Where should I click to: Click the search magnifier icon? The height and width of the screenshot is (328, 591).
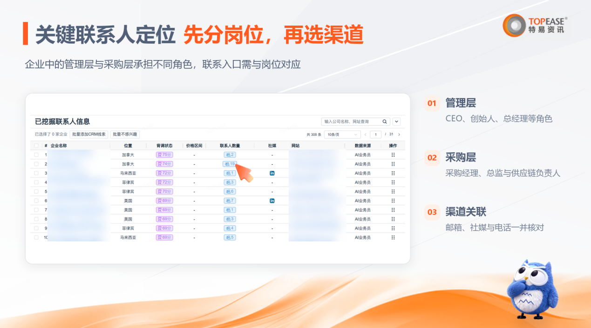(385, 121)
